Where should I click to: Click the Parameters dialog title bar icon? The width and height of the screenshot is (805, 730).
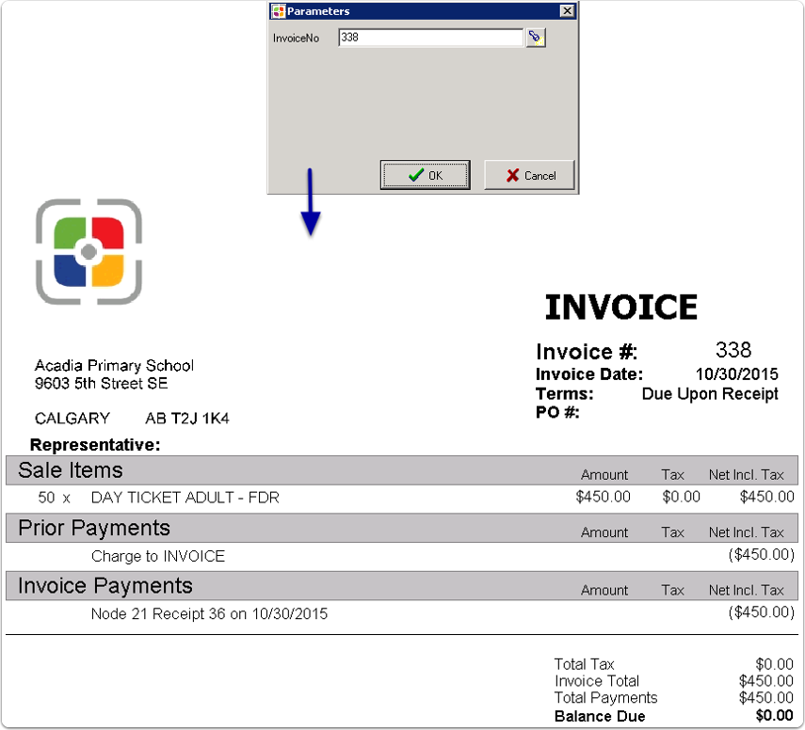tap(277, 11)
